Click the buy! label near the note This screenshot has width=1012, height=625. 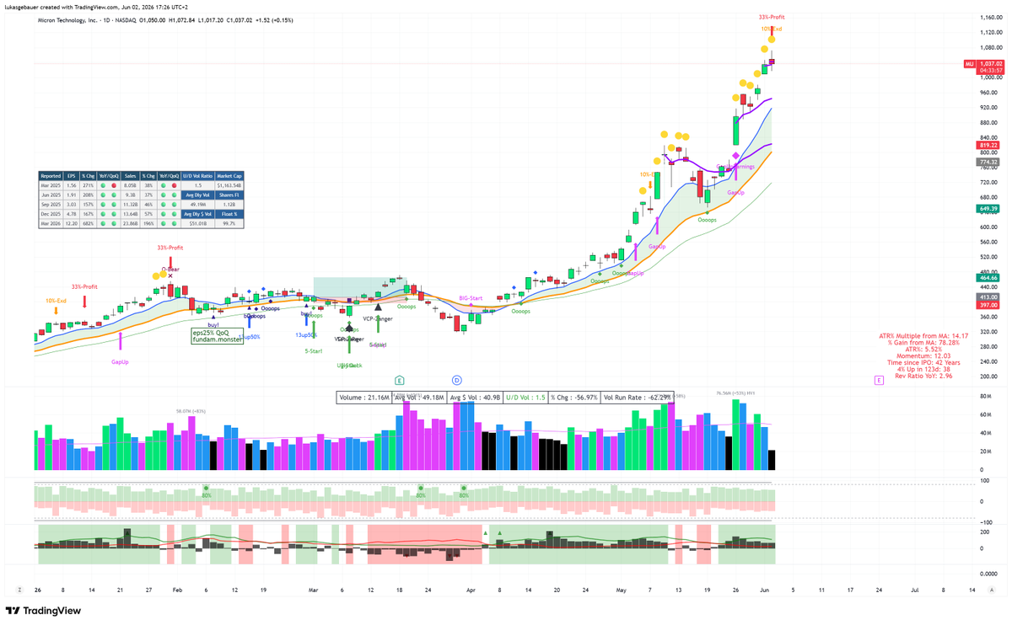click(x=214, y=324)
